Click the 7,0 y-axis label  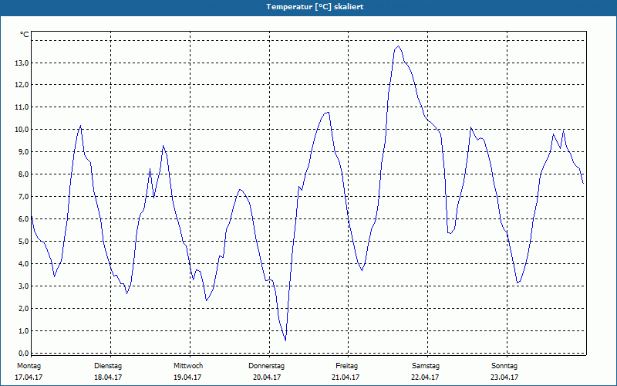tap(23, 197)
